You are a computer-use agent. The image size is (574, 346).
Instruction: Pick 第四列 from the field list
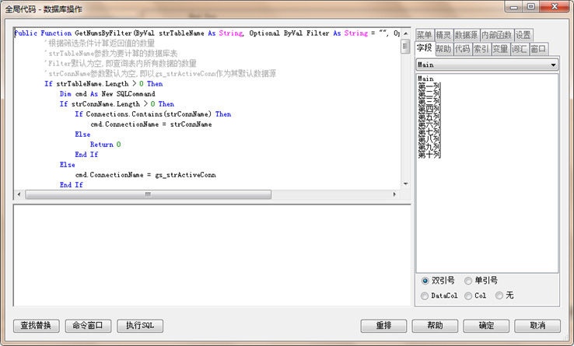pyautogui.click(x=429, y=109)
